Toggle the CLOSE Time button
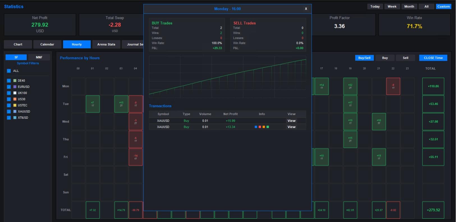This screenshot has width=456, height=222. click(x=433, y=58)
